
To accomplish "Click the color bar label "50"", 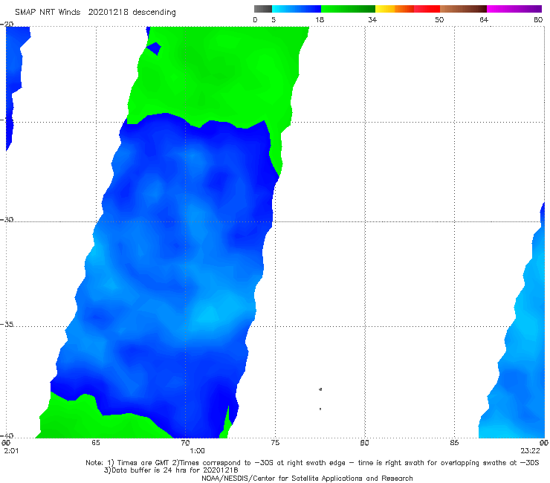I will click(439, 19).
